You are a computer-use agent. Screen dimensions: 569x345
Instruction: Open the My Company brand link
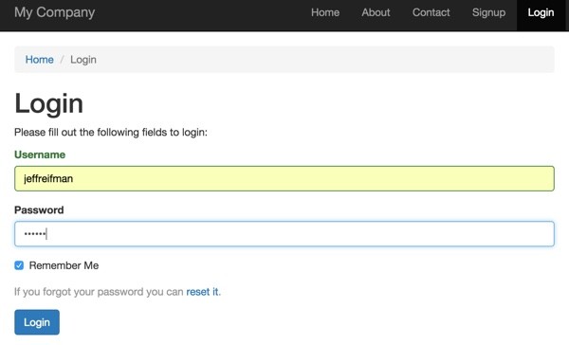click(54, 12)
